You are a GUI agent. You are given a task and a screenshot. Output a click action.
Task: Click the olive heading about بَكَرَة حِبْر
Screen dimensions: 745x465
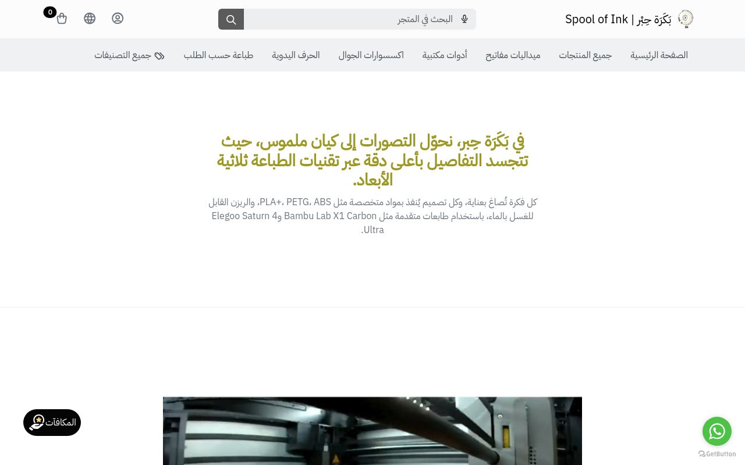point(372,160)
